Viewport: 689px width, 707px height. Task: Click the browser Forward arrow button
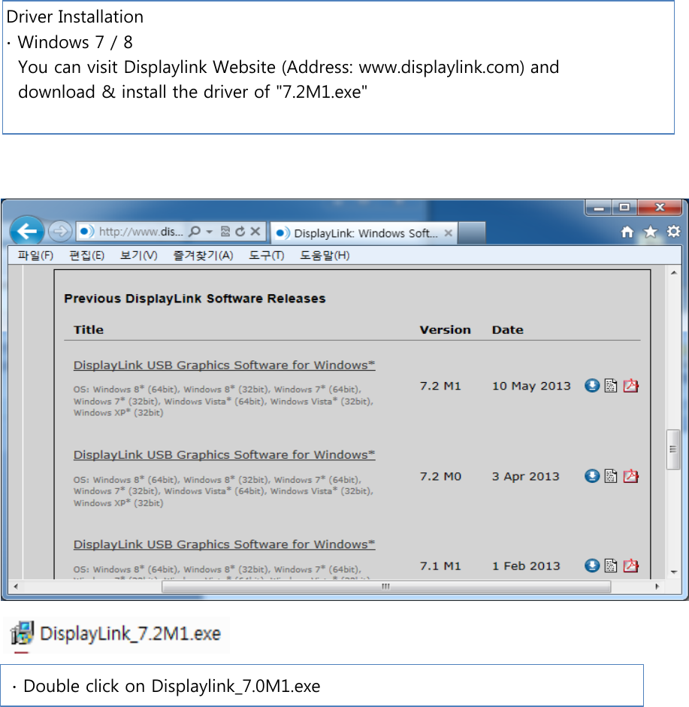[60, 232]
